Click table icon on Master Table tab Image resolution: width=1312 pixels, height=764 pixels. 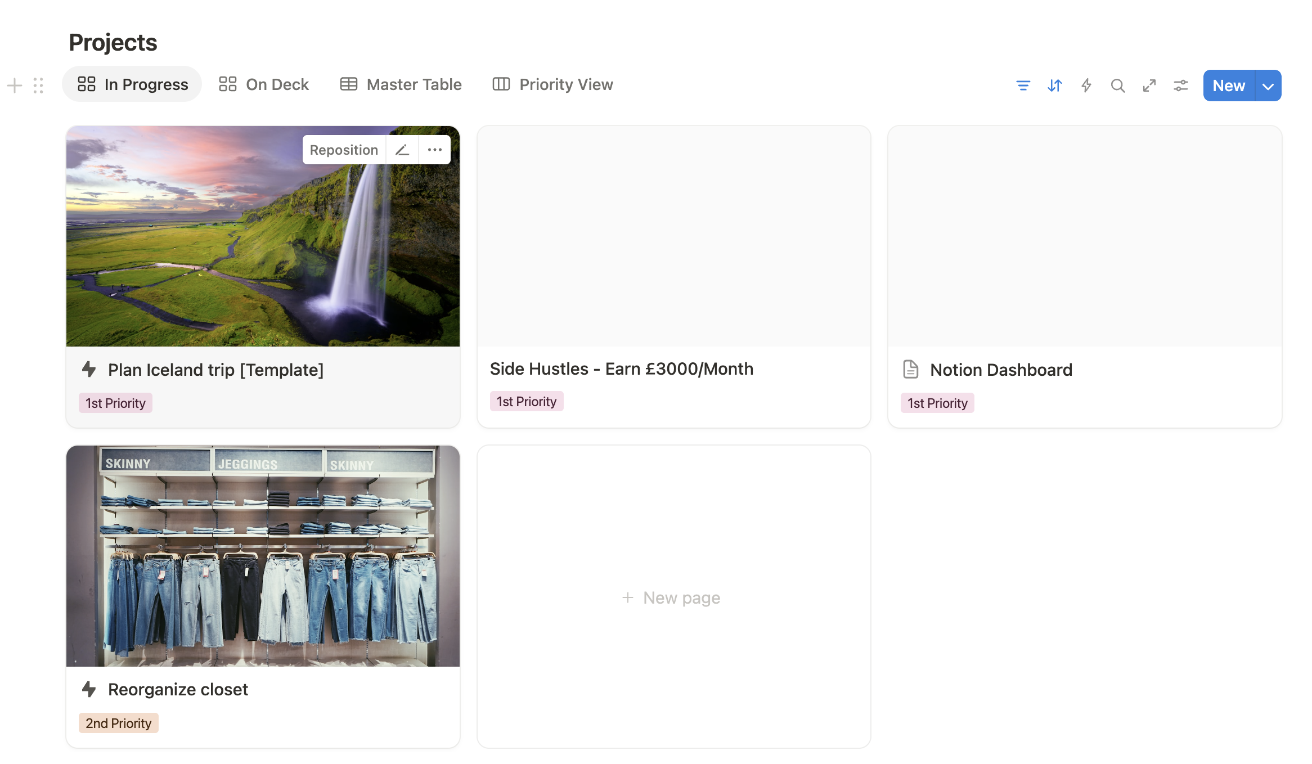pos(348,84)
